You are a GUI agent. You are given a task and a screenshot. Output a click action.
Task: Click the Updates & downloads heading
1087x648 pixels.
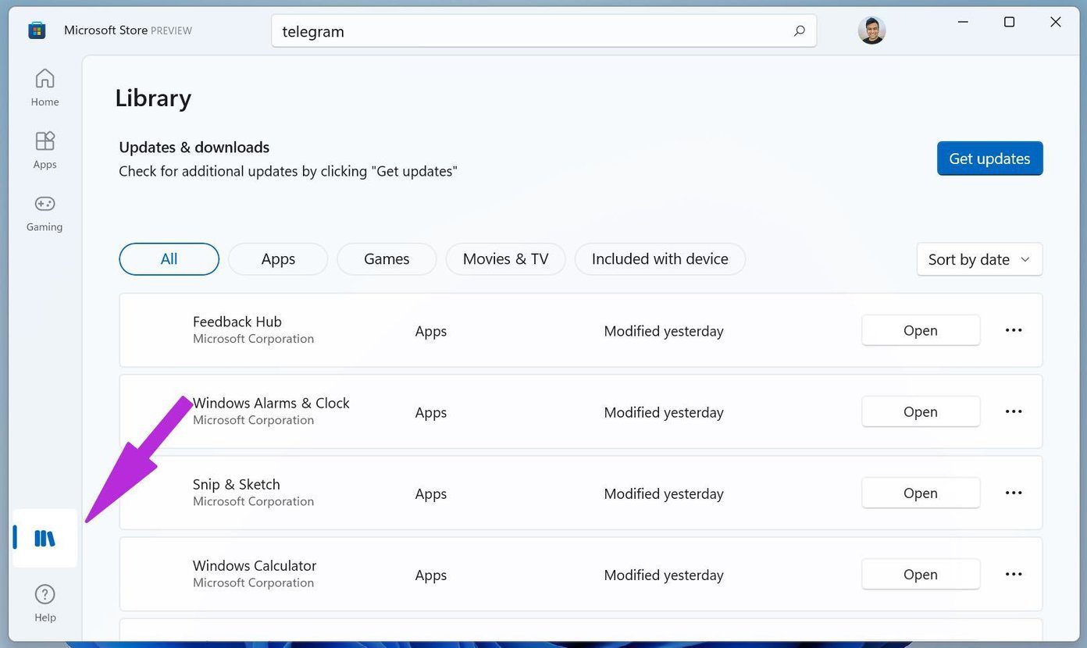(194, 147)
